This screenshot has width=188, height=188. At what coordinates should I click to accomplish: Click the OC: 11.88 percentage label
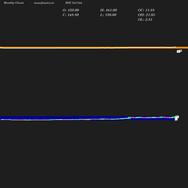(146, 10)
